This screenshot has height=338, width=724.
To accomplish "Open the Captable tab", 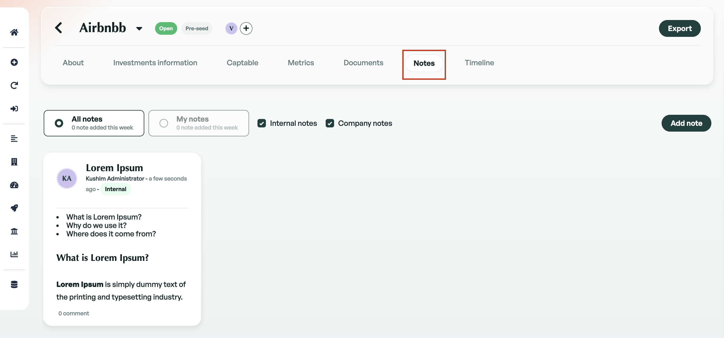I will (x=242, y=63).
